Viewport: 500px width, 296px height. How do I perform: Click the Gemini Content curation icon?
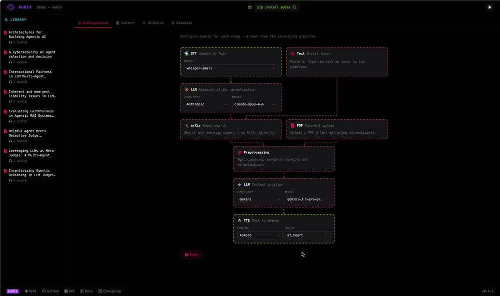pos(239,184)
